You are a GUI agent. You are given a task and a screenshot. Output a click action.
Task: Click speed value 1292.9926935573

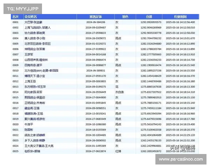pyautogui.click(x=151, y=22)
